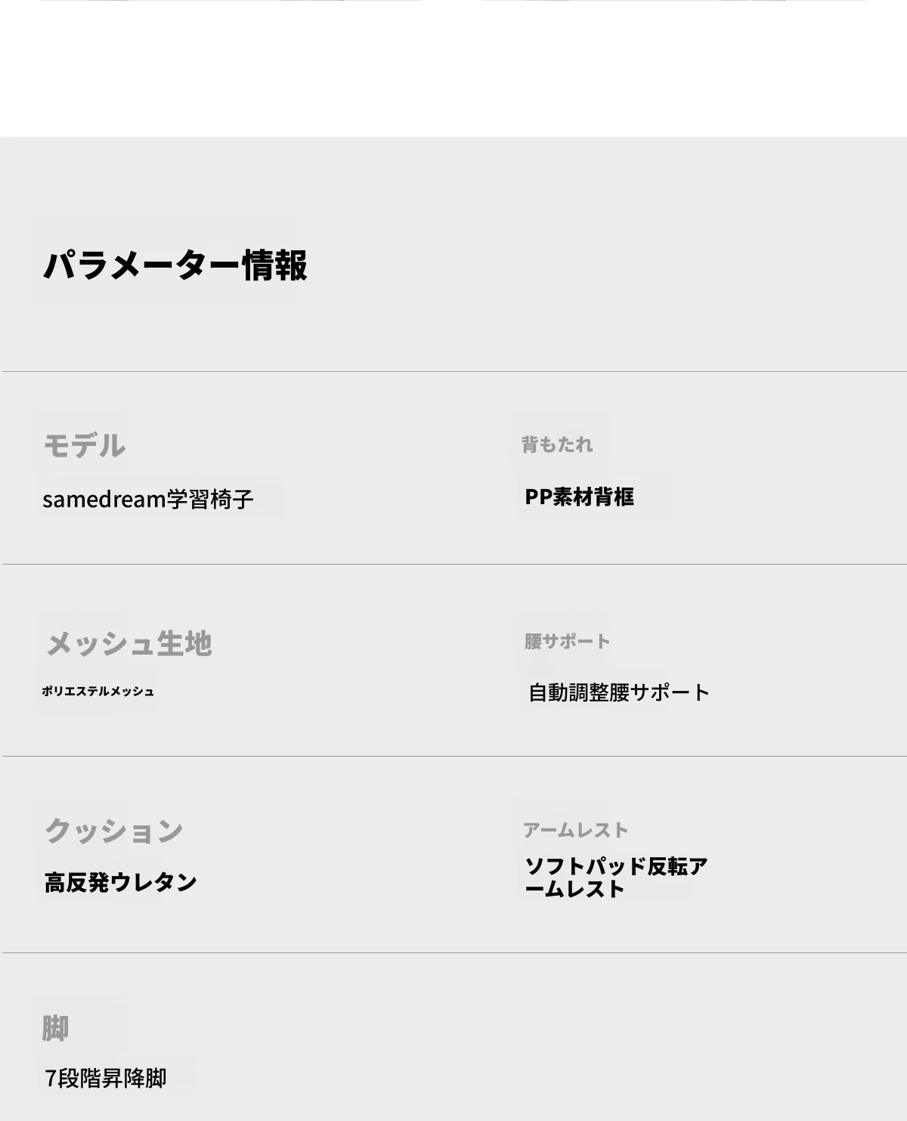Select the 脚 label
Screen dimensions: 907x1121
(55, 1029)
